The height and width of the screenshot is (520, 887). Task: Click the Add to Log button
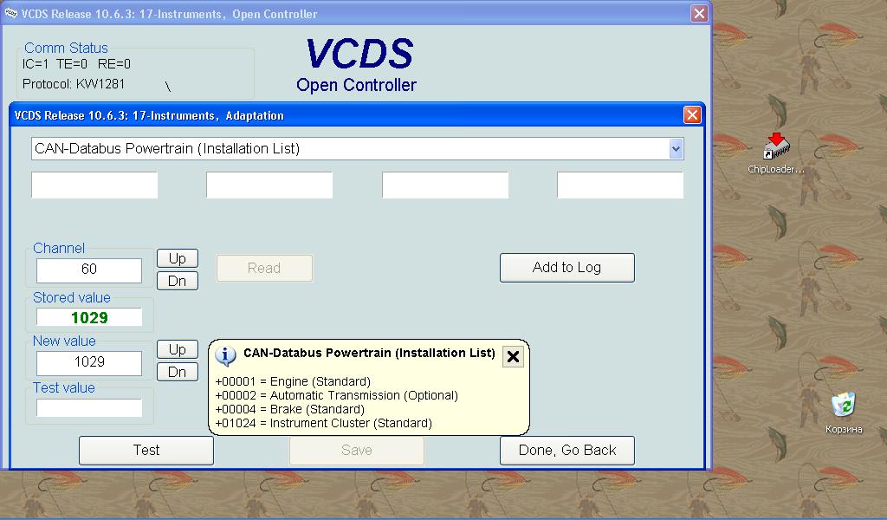tap(567, 267)
